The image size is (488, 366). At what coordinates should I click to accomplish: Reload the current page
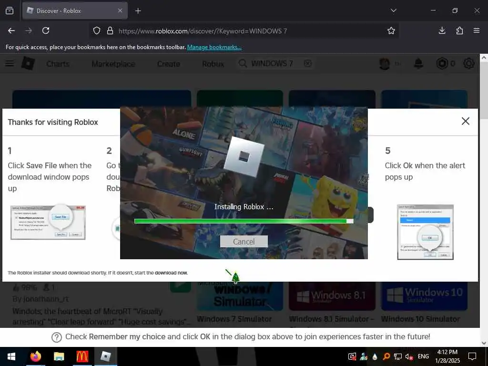[x=46, y=30]
